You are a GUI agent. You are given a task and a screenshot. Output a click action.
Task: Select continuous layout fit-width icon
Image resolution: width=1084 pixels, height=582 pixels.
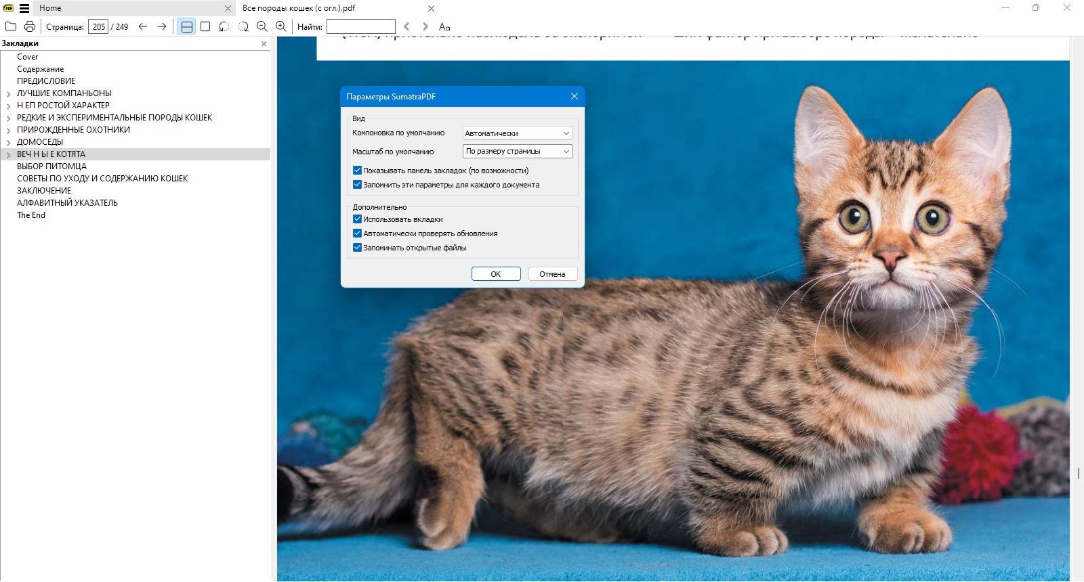[187, 26]
